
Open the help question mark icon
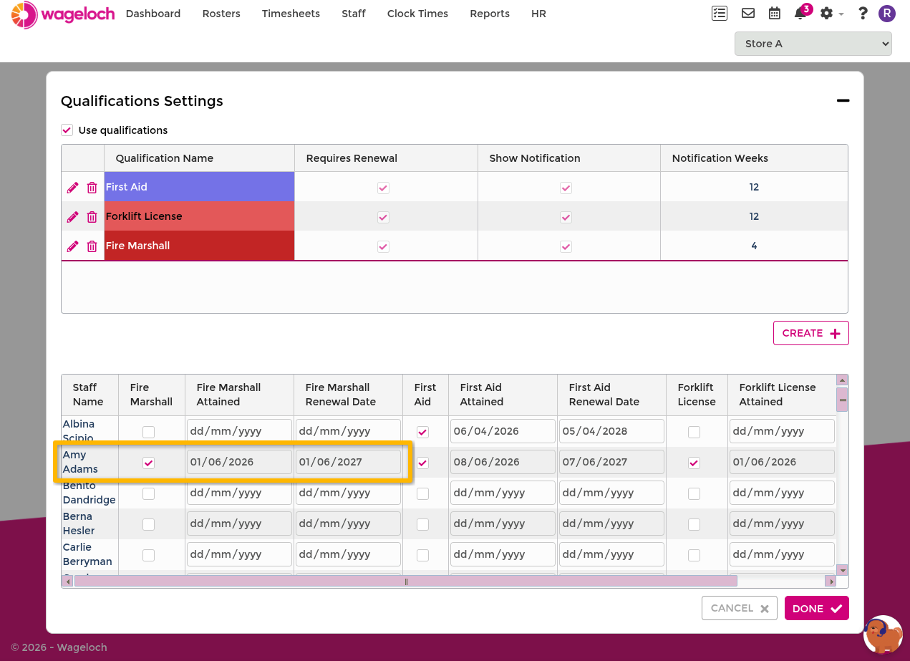863,14
